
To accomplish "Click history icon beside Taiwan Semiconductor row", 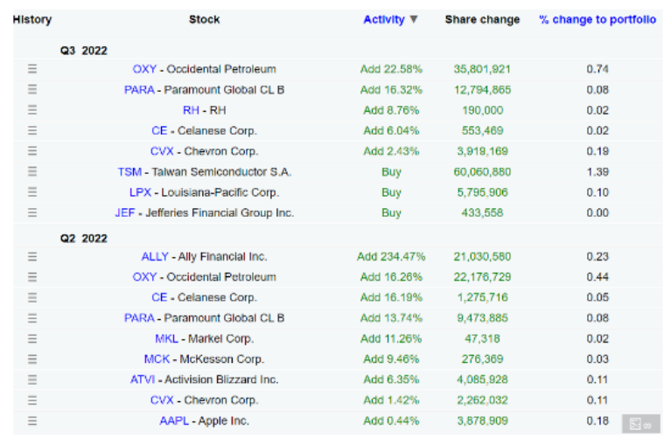I will [x=32, y=171].
